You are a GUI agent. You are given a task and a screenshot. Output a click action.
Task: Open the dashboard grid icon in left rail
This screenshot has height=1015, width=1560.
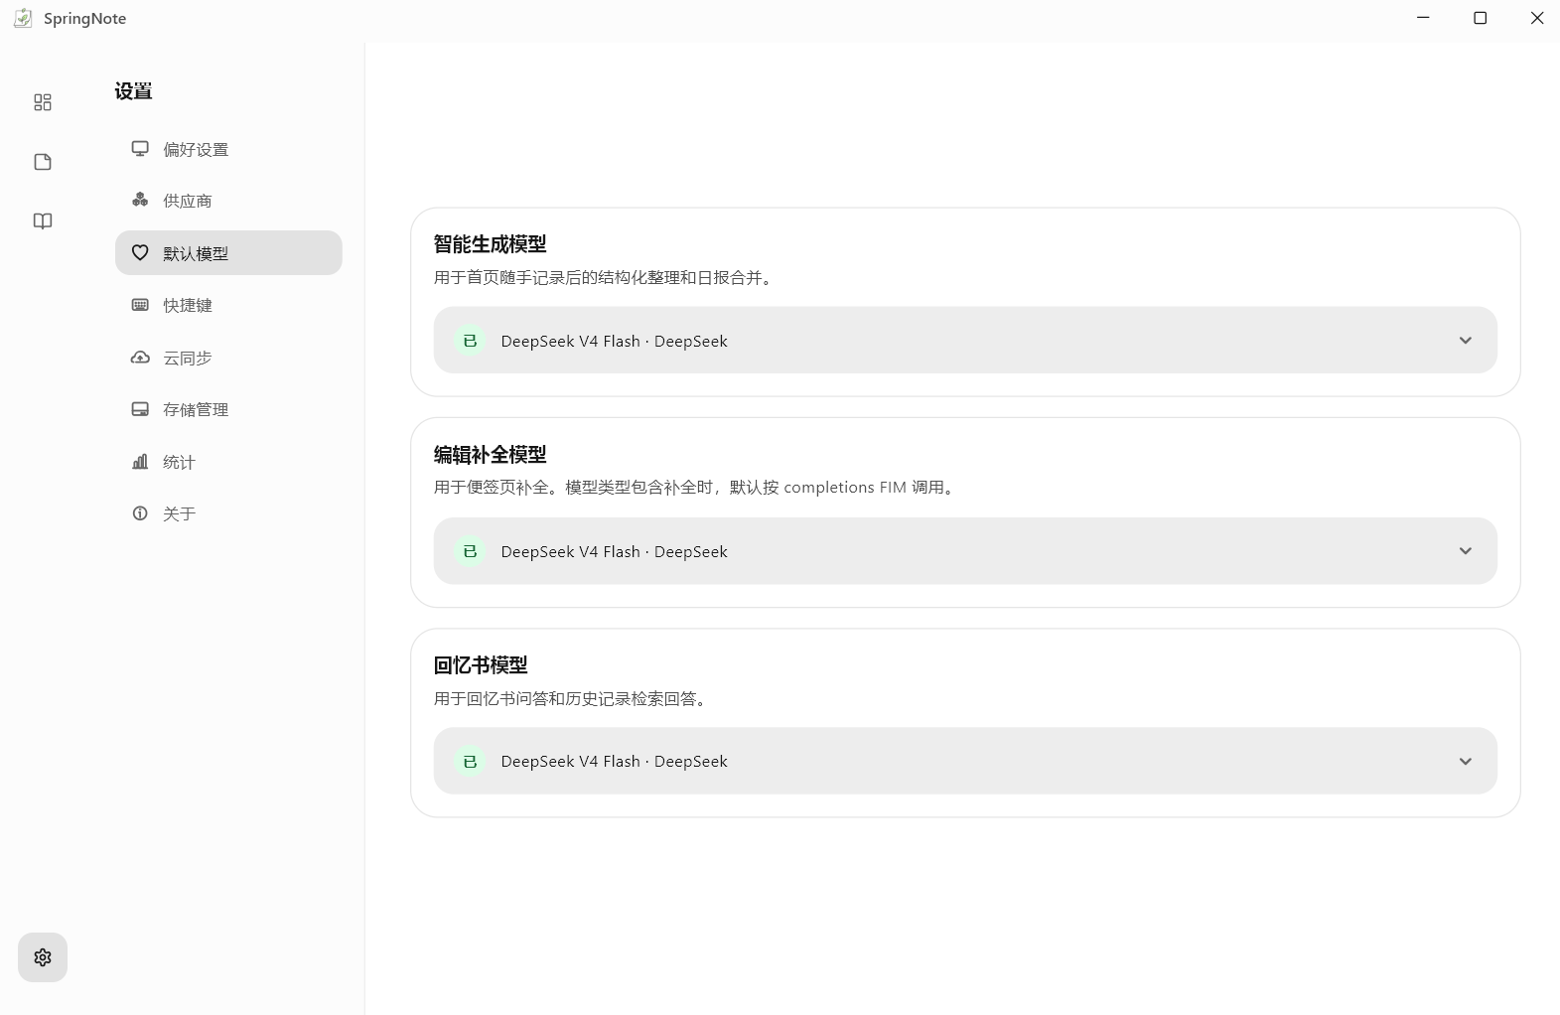click(43, 102)
